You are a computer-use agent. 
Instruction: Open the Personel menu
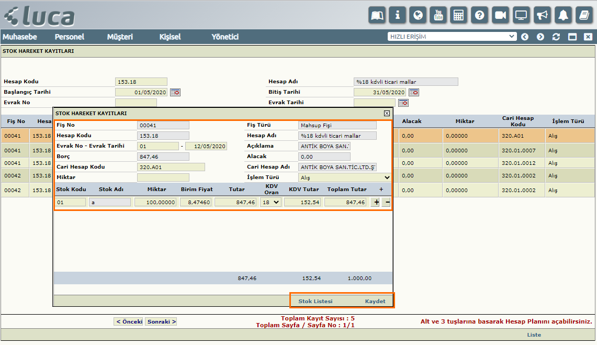[69, 37]
